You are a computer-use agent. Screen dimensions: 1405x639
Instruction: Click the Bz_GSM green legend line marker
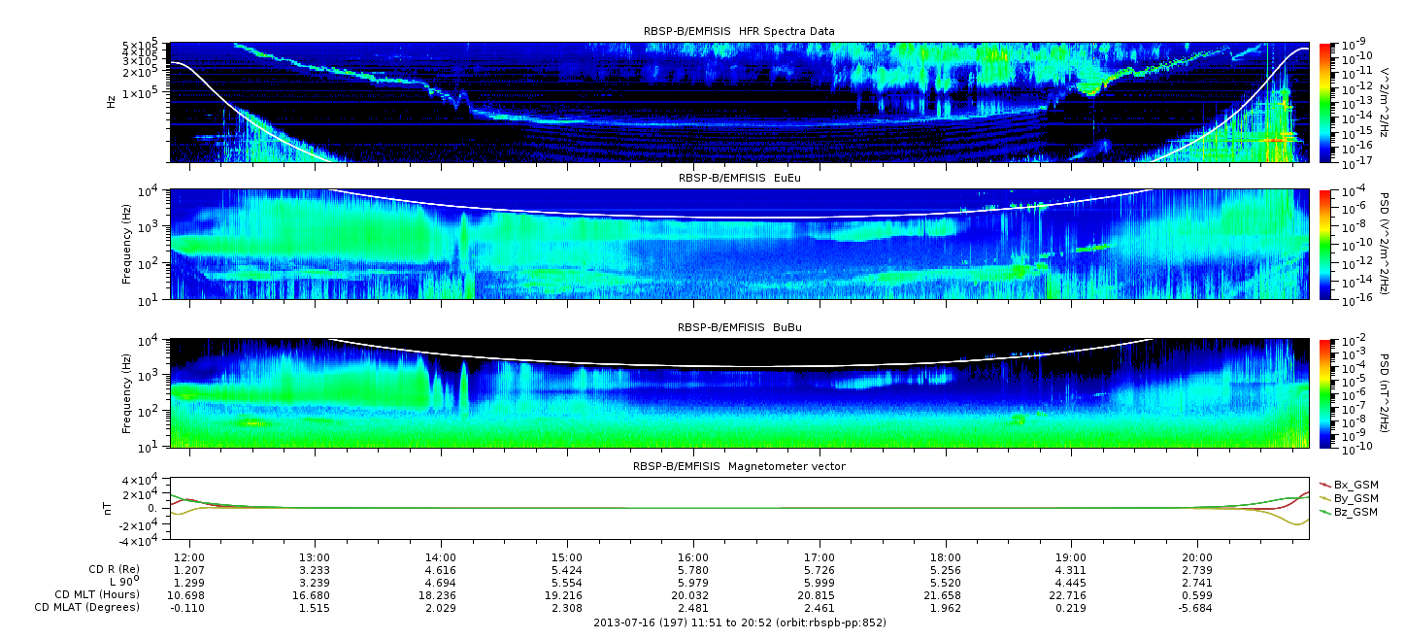(1324, 511)
